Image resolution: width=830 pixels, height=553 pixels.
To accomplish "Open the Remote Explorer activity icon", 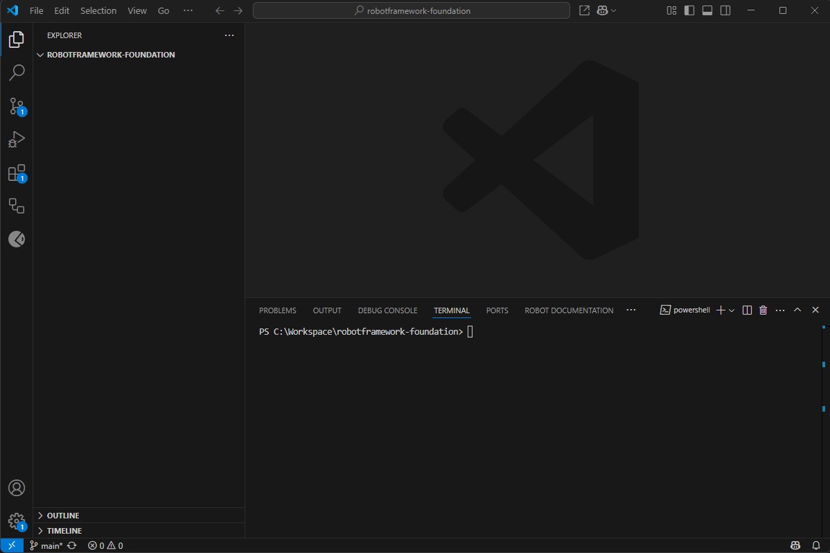I will [x=17, y=206].
